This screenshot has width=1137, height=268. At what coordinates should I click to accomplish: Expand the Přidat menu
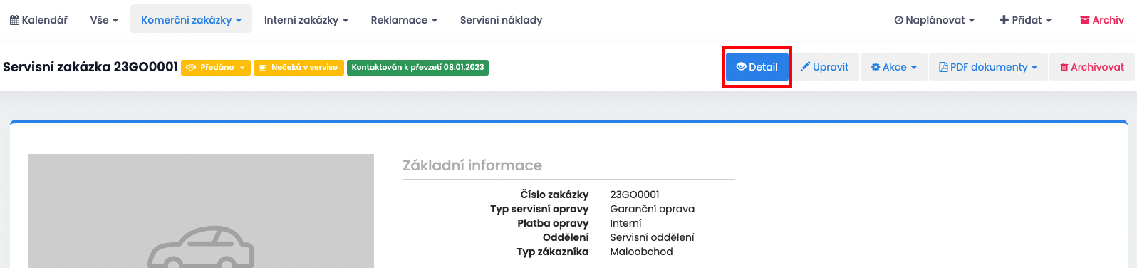coord(1025,20)
